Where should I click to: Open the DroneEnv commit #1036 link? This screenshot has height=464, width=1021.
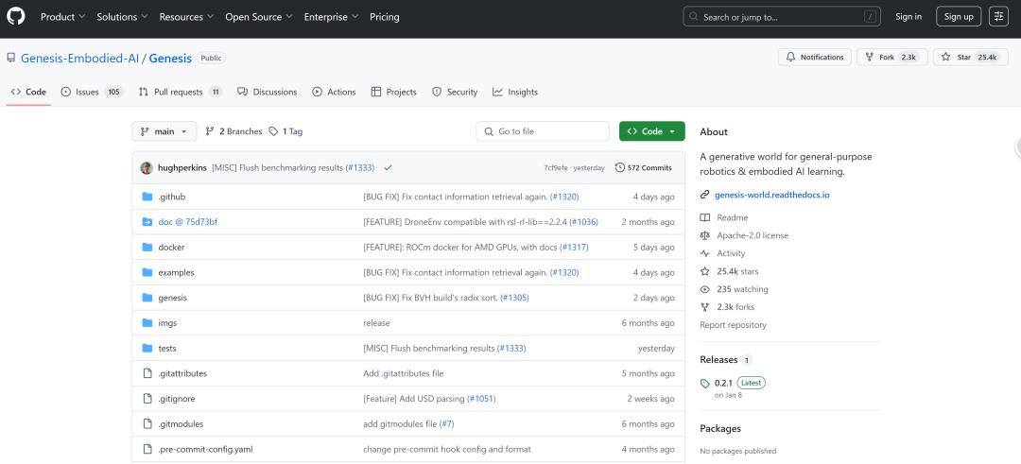click(583, 222)
